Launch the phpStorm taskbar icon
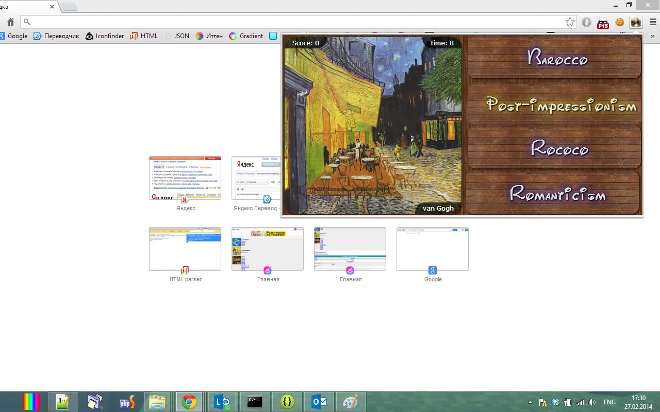The width and height of the screenshot is (660, 412). pyautogui.click(x=127, y=402)
